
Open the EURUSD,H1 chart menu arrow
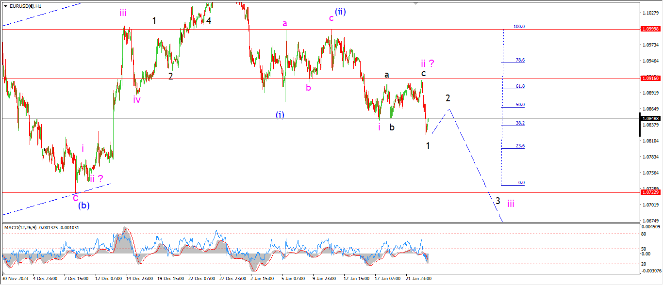[6, 6]
